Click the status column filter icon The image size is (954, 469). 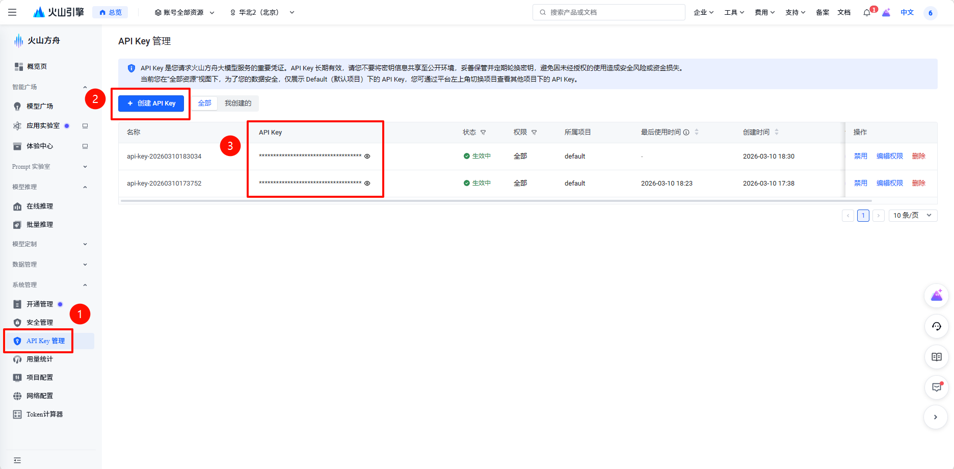coord(483,133)
